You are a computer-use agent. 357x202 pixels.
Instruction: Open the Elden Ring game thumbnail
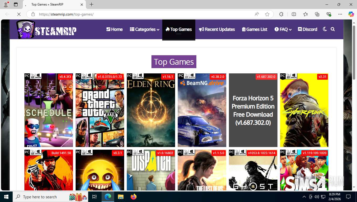151,110
